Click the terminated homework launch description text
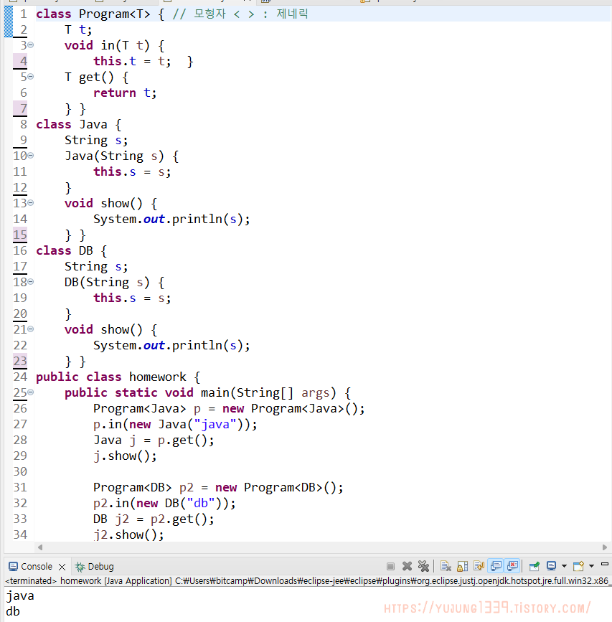Screen dimensions: 612x622 tap(308, 580)
